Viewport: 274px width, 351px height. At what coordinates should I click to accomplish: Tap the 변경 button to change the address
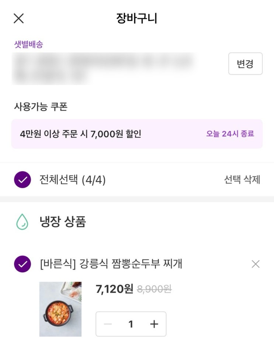pos(245,64)
